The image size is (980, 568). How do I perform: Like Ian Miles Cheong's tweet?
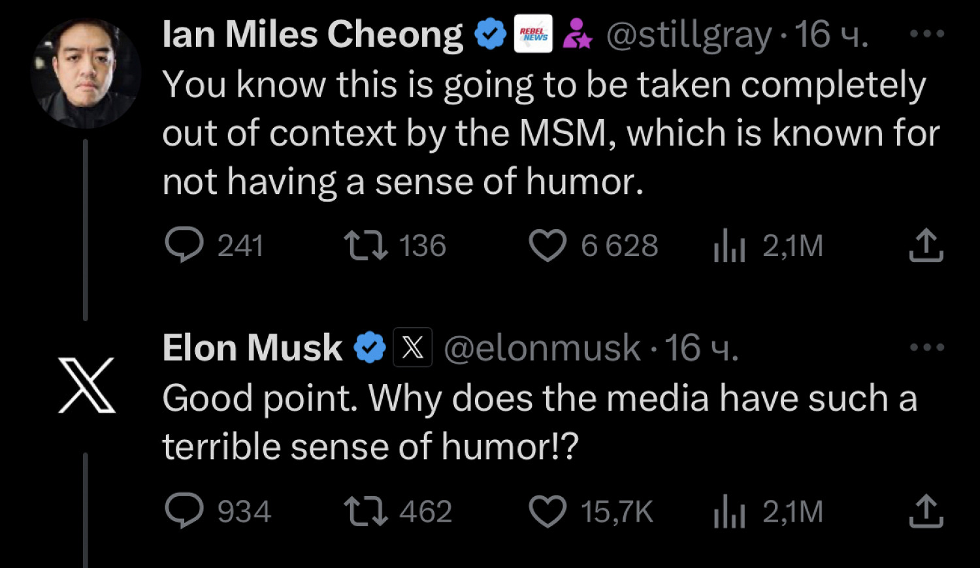(x=547, y=247)
